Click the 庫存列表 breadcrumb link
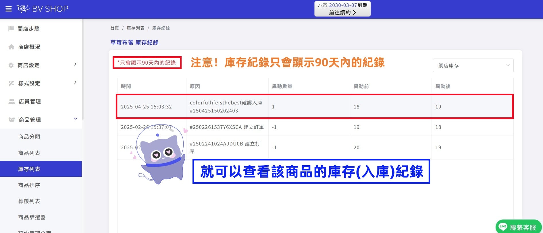Image resolution: width=543 pixels, height=233 pixels. coord(135,28)
